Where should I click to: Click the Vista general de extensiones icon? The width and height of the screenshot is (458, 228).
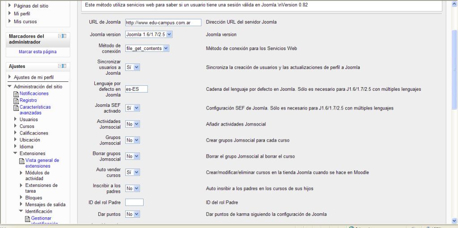[21, 160]
